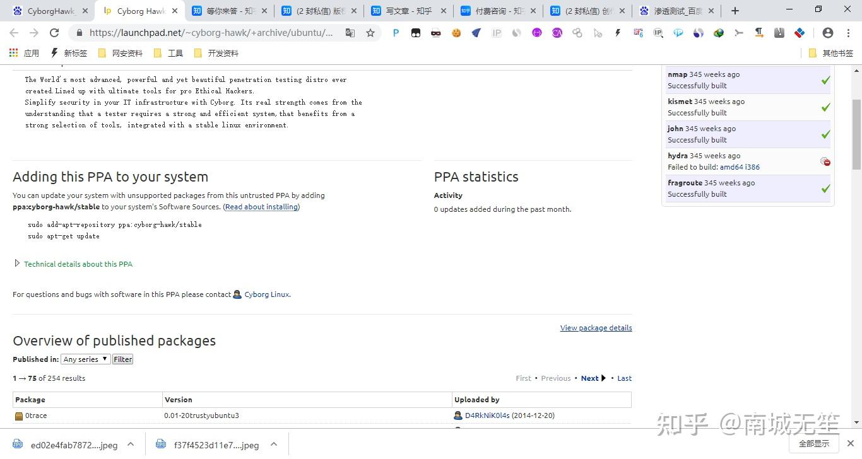
Task: Open the Any series dropdown
Action: 86,359
